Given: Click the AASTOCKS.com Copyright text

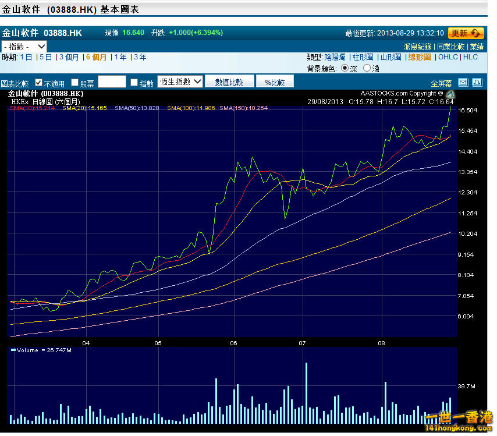Looking at the screenshot, I should [402, 94].
